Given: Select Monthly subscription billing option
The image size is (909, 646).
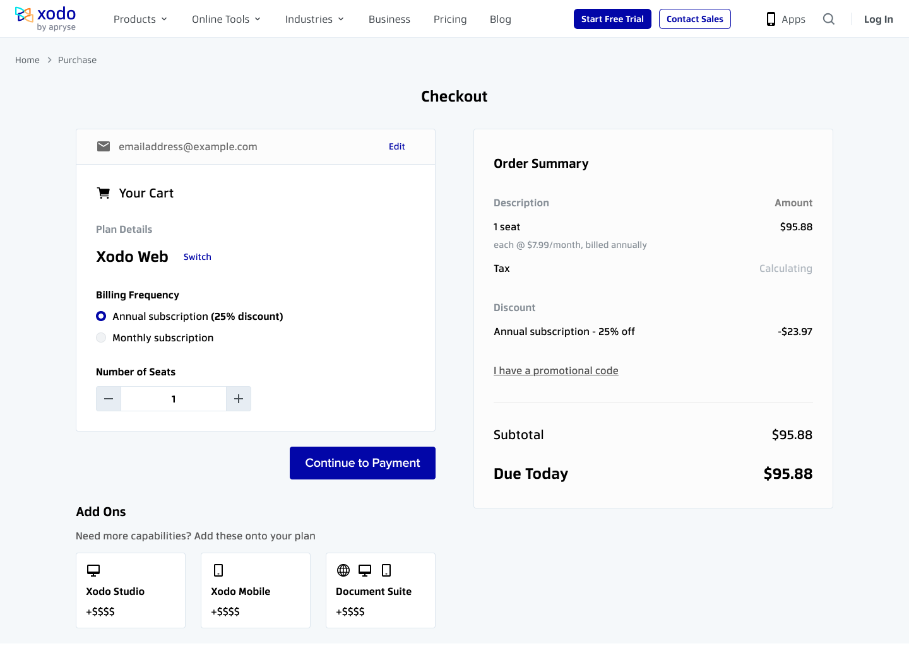Looking at the screenshot, I should click(101, 338).
